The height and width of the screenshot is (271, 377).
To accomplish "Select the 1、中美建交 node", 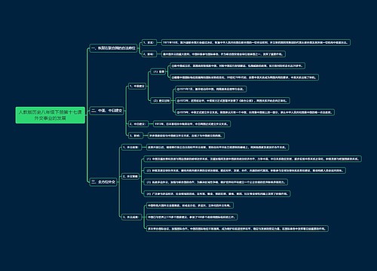I will [137, 86].
